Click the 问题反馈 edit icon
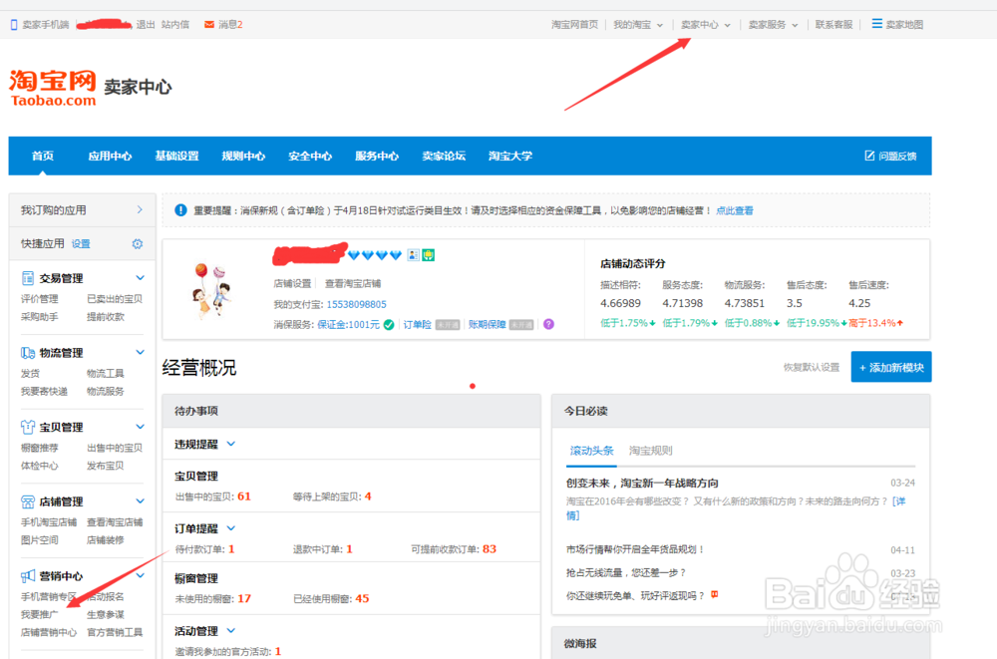 click(x=869, y=156)
